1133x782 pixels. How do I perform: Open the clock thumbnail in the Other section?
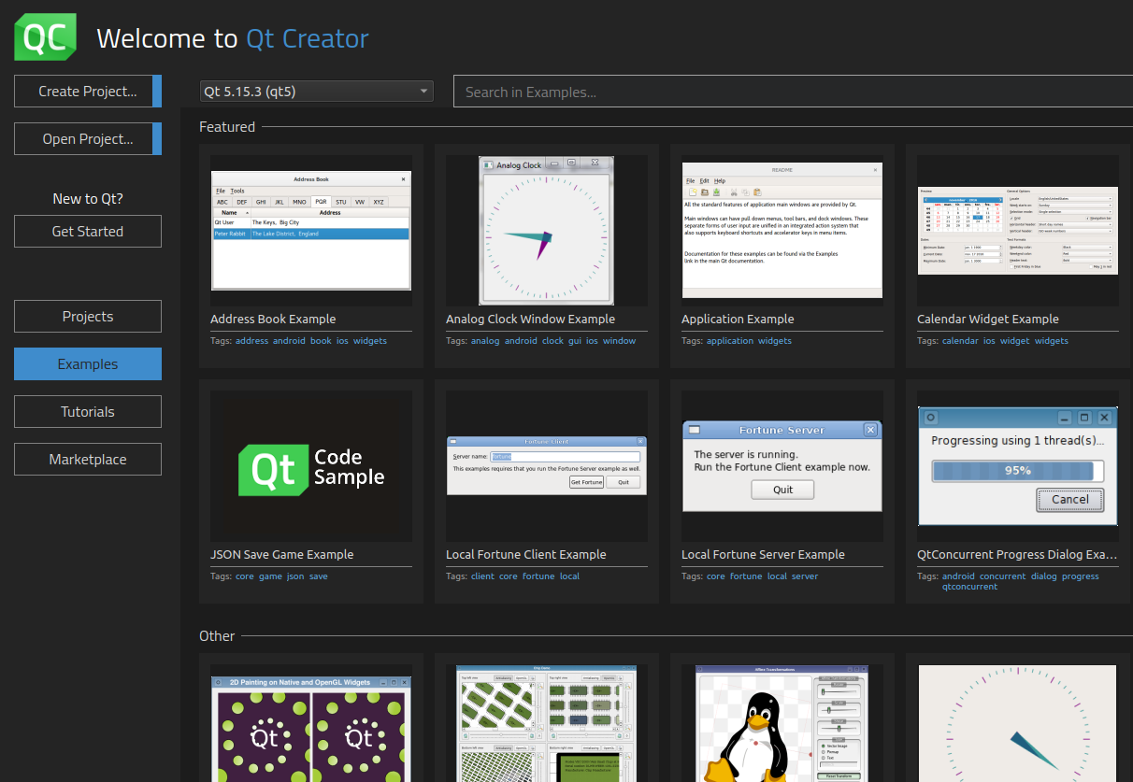coord(1018,724)
